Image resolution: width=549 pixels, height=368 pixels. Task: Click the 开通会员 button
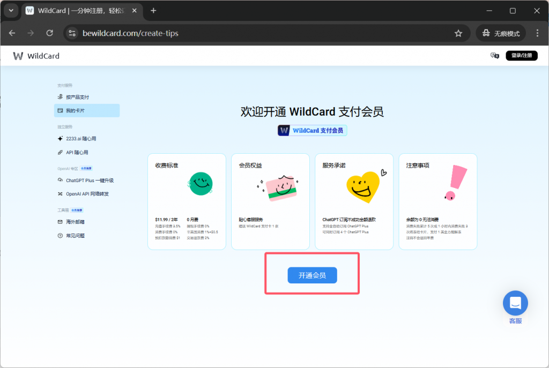pos(312,275)
